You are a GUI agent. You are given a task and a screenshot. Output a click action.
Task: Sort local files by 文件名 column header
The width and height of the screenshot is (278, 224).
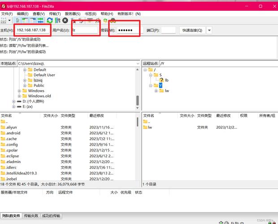(6, 116)
